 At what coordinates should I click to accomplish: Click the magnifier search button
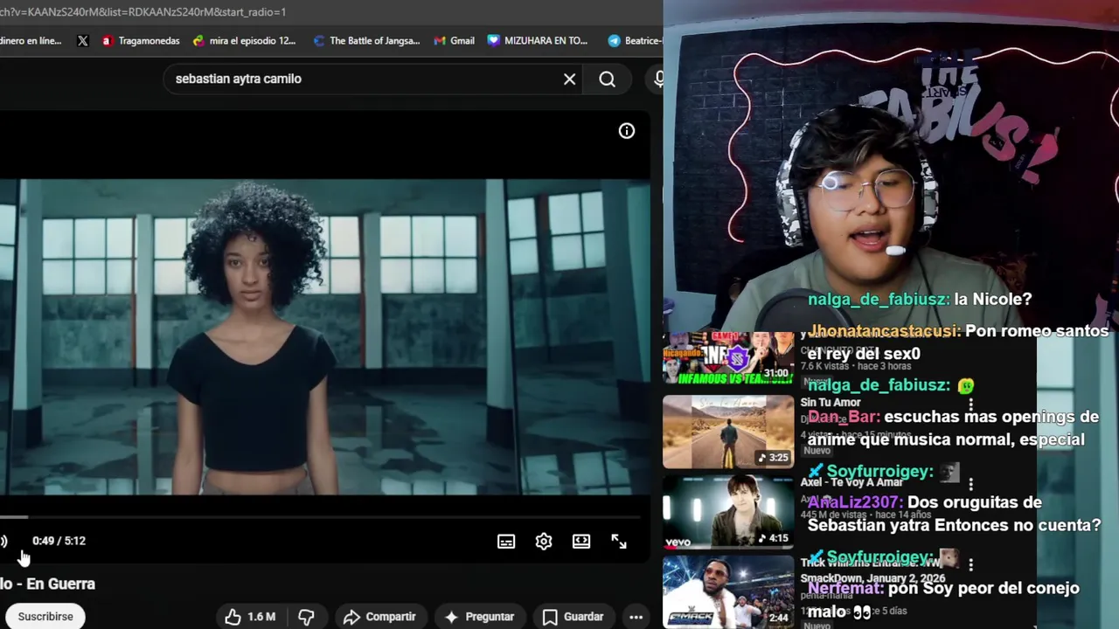[607, 79]
